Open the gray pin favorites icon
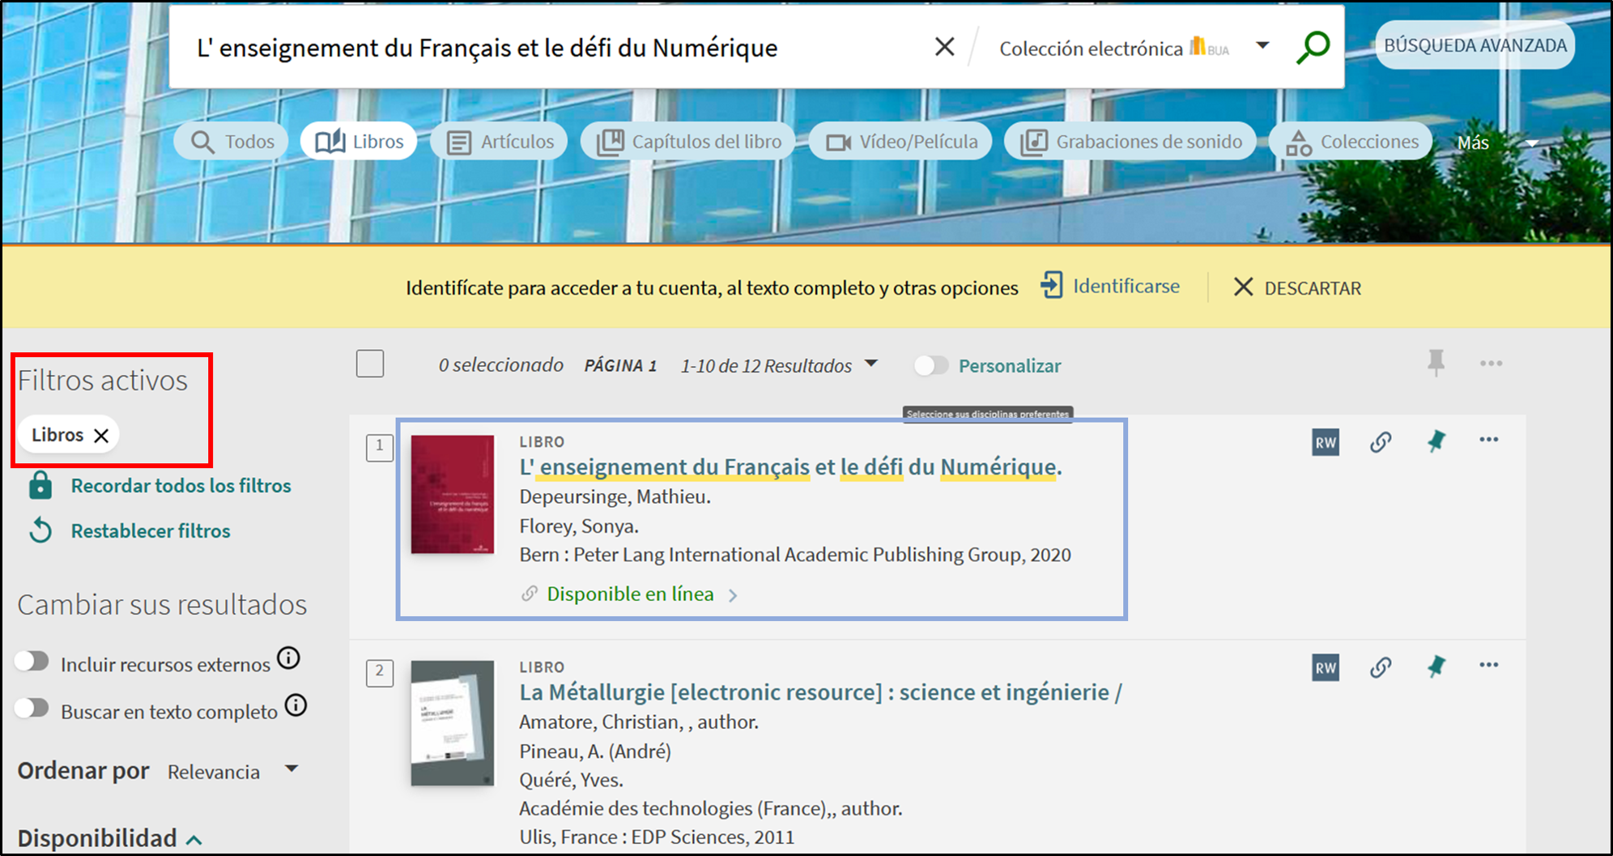The width and height of the screenshot is (1613, 856). tap(1436, 363)
